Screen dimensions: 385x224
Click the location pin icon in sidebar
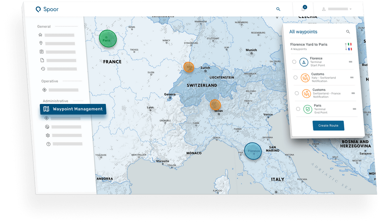tap(41, 43)
